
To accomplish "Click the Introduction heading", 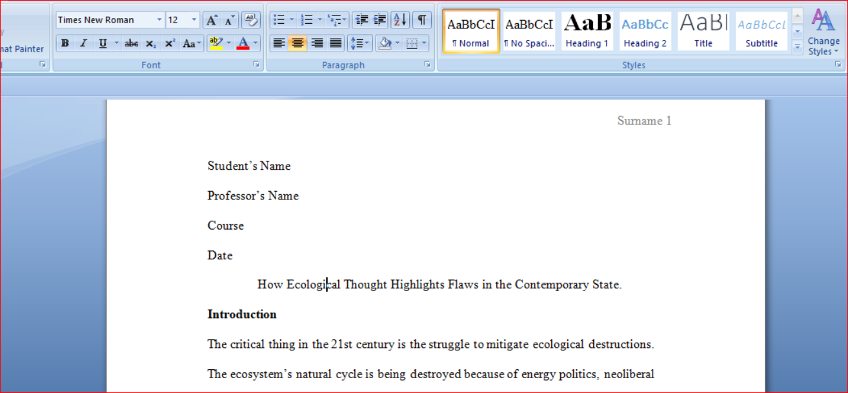I will pos(242,314).
